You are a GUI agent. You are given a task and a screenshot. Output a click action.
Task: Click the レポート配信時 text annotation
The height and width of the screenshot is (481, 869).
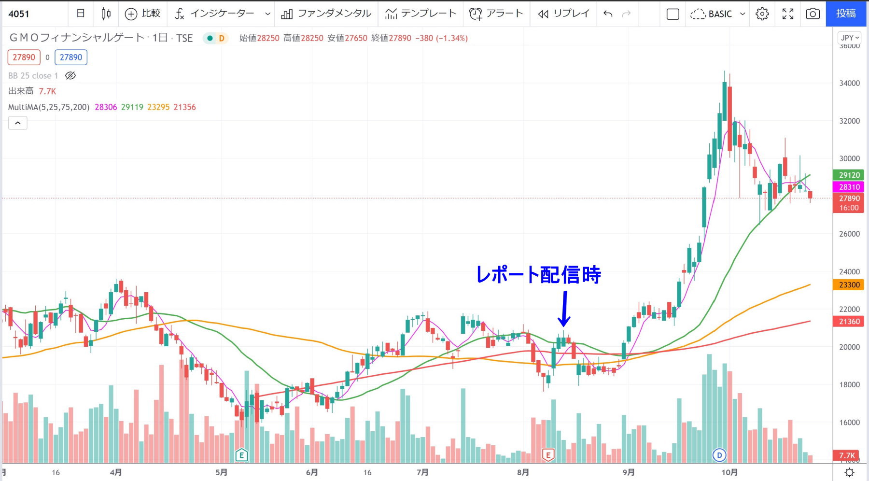539,275
